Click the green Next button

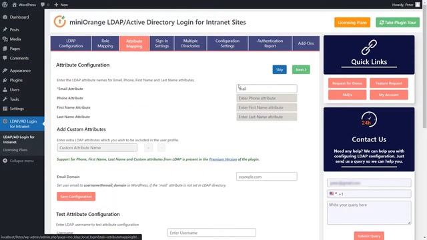[x=301, y=69]
